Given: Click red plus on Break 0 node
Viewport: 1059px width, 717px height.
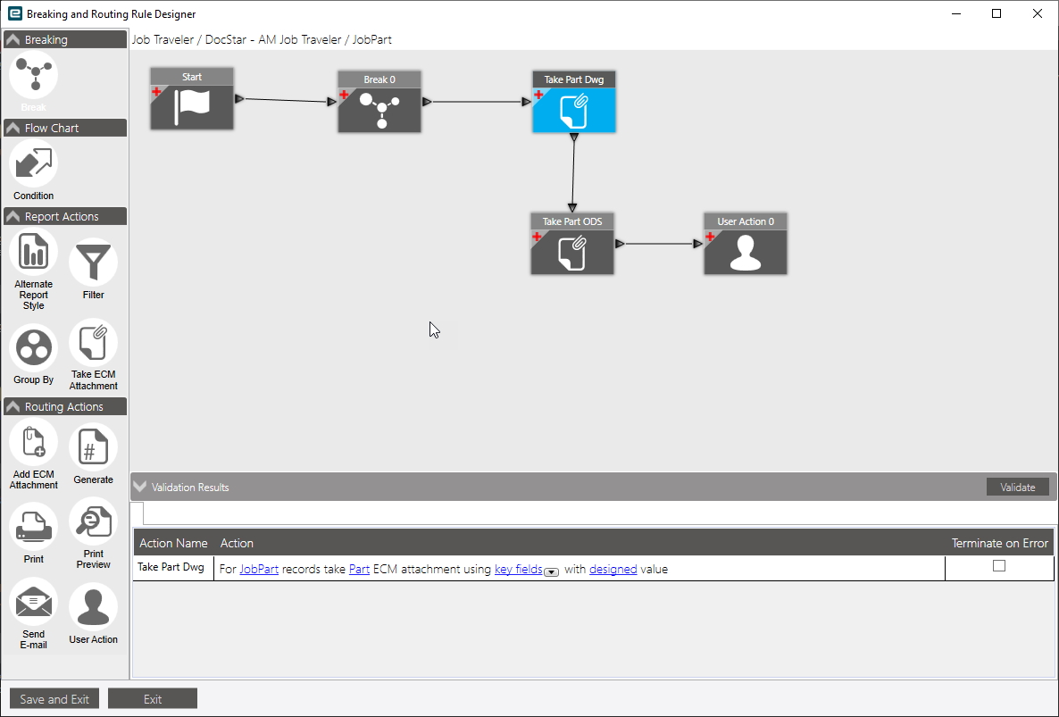Looking at the screenshot, I should tap(345, 95).
